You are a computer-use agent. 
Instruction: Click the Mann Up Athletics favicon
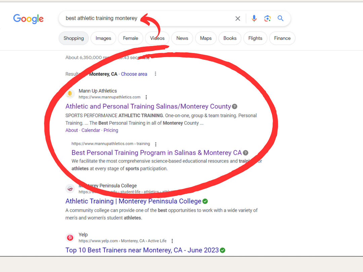tap(70, 94)
